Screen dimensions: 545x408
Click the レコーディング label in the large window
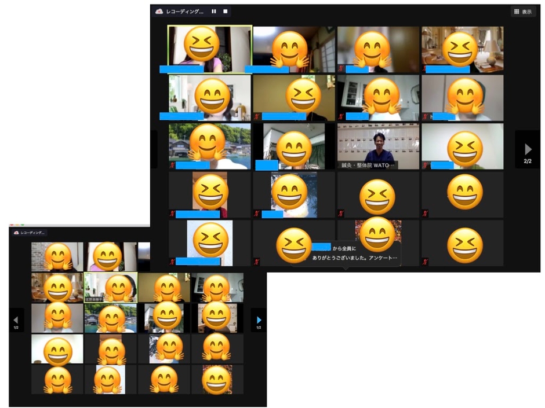tap(186, 11)
